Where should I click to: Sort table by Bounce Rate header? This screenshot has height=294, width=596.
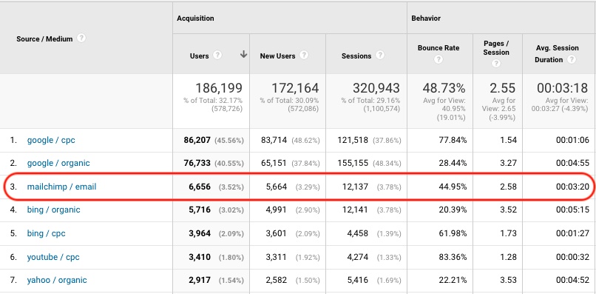(x=438, y=48)
